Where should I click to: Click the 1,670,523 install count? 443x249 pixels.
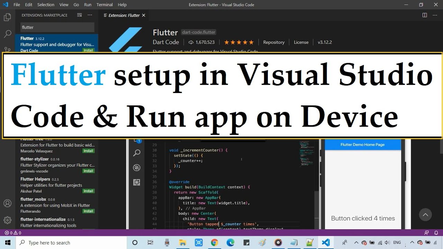pyautogui.click(x=201, y=42)
